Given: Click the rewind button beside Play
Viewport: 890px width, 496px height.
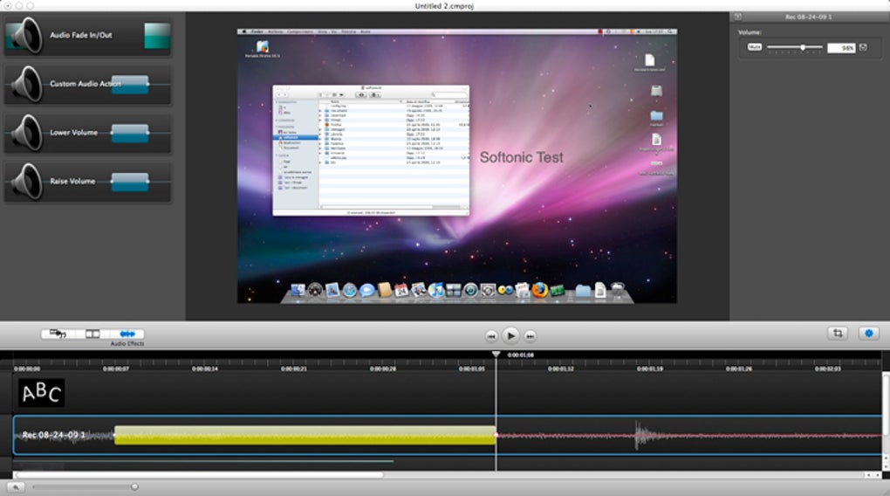Looking at the screenshot, I should coord(491,335).
